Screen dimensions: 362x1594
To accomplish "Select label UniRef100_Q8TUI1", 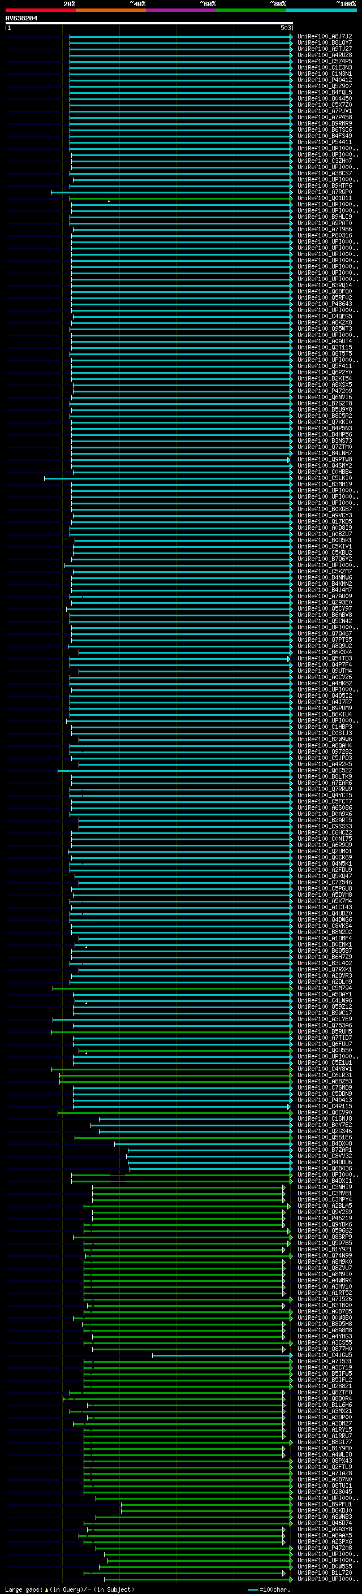I will click(325, 1487).
